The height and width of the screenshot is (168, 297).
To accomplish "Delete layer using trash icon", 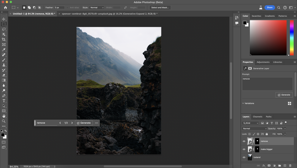I will (x=290, y=165).
